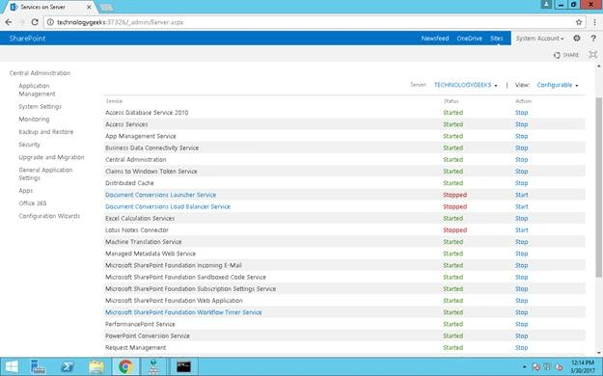Open SharePoint settings gear
This screenshot has width=603, height=376.
(x=576, y=38)
